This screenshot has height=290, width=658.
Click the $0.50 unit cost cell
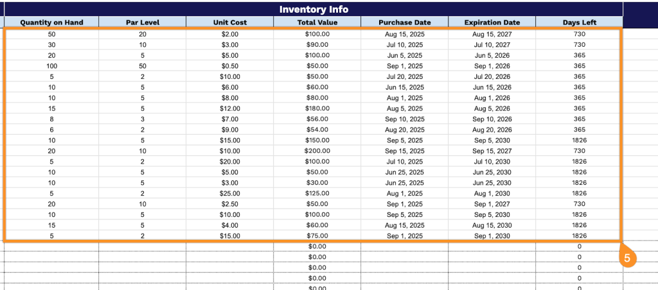click(229, 65)
